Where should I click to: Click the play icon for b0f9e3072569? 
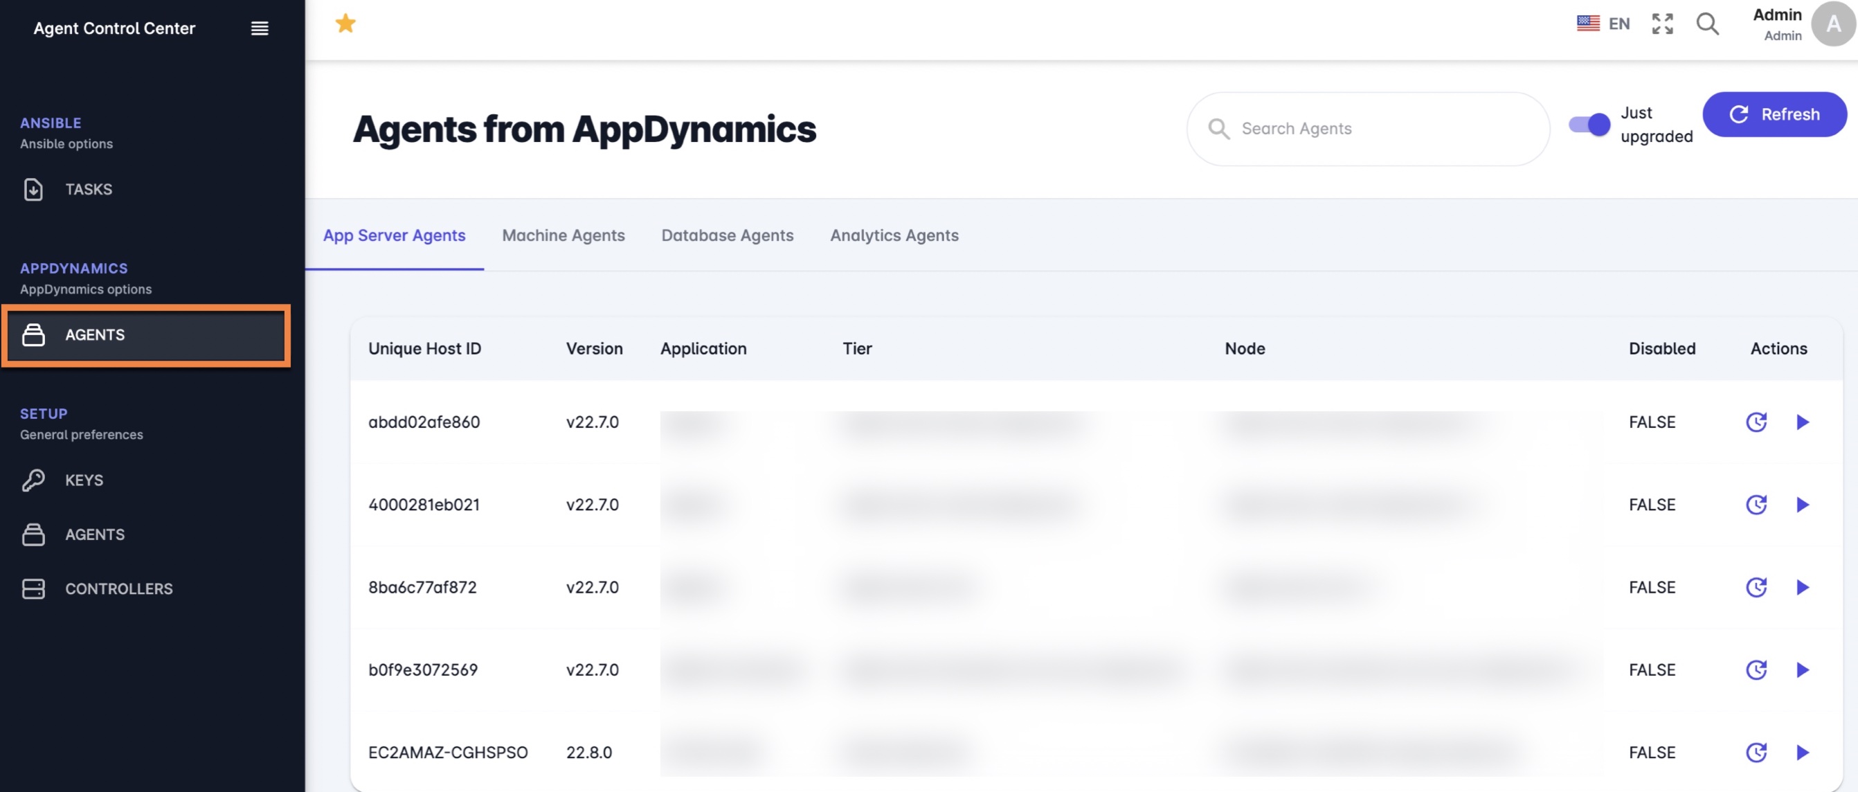coord(1802,669)
